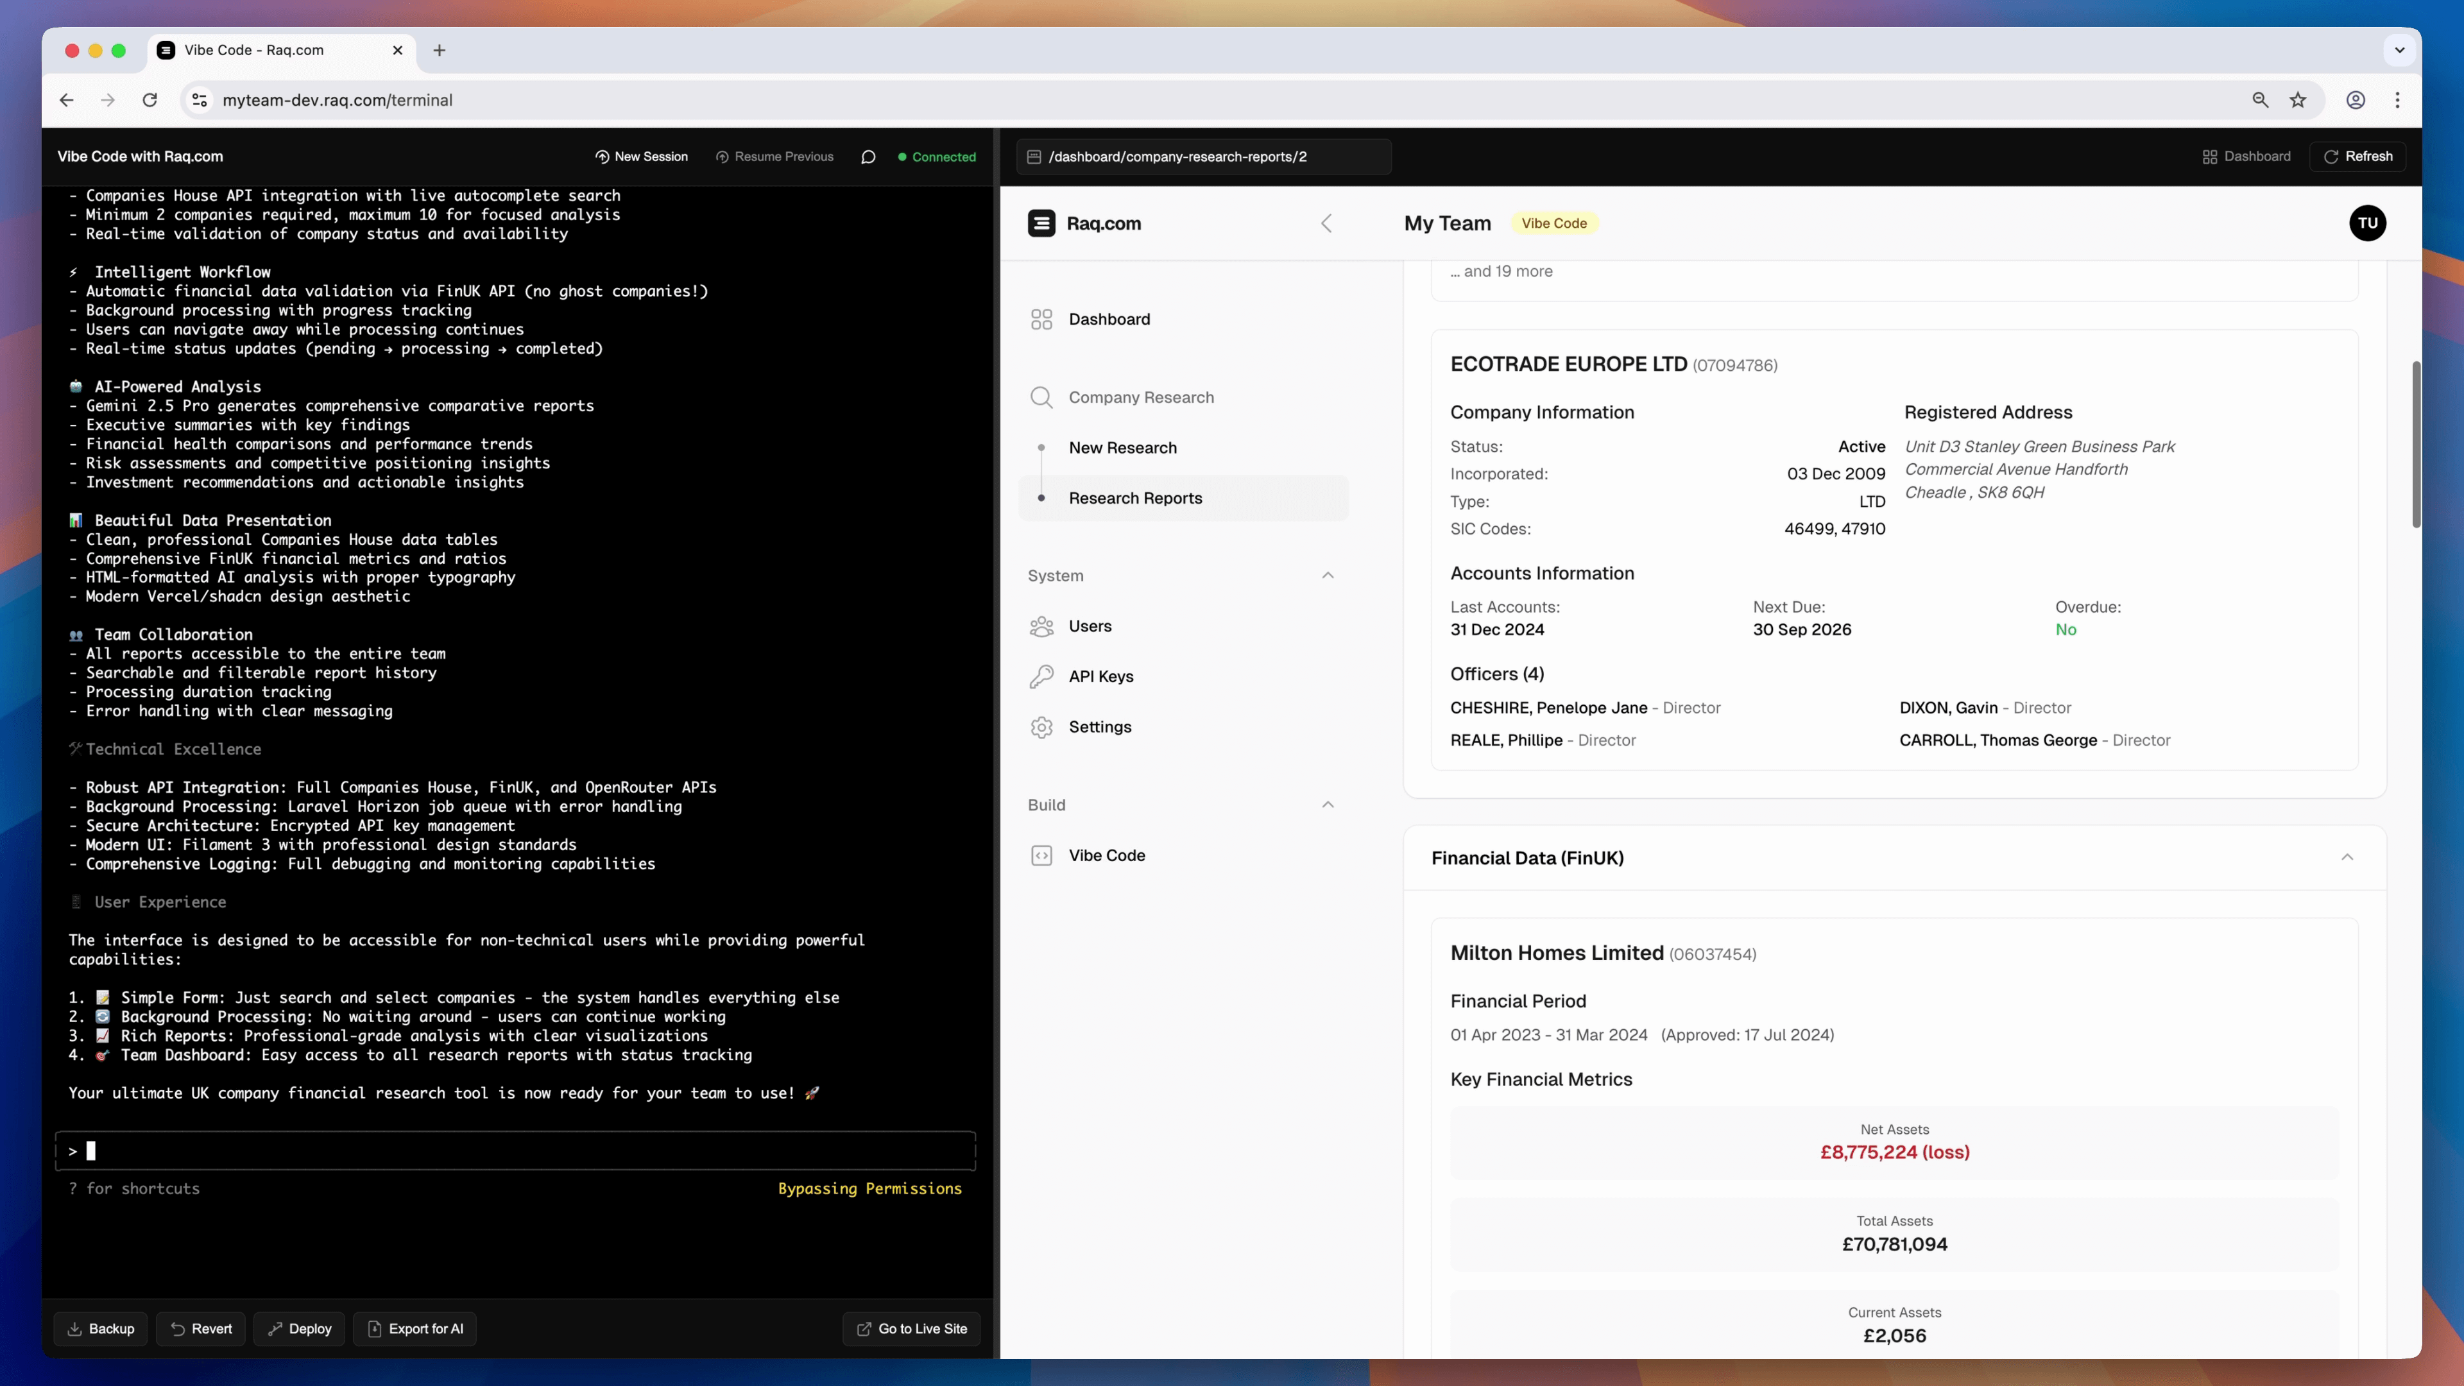Click Go to Live Site
Image resolution: width=2464 pixels, height=1386 pixels.
[912, 1329]
